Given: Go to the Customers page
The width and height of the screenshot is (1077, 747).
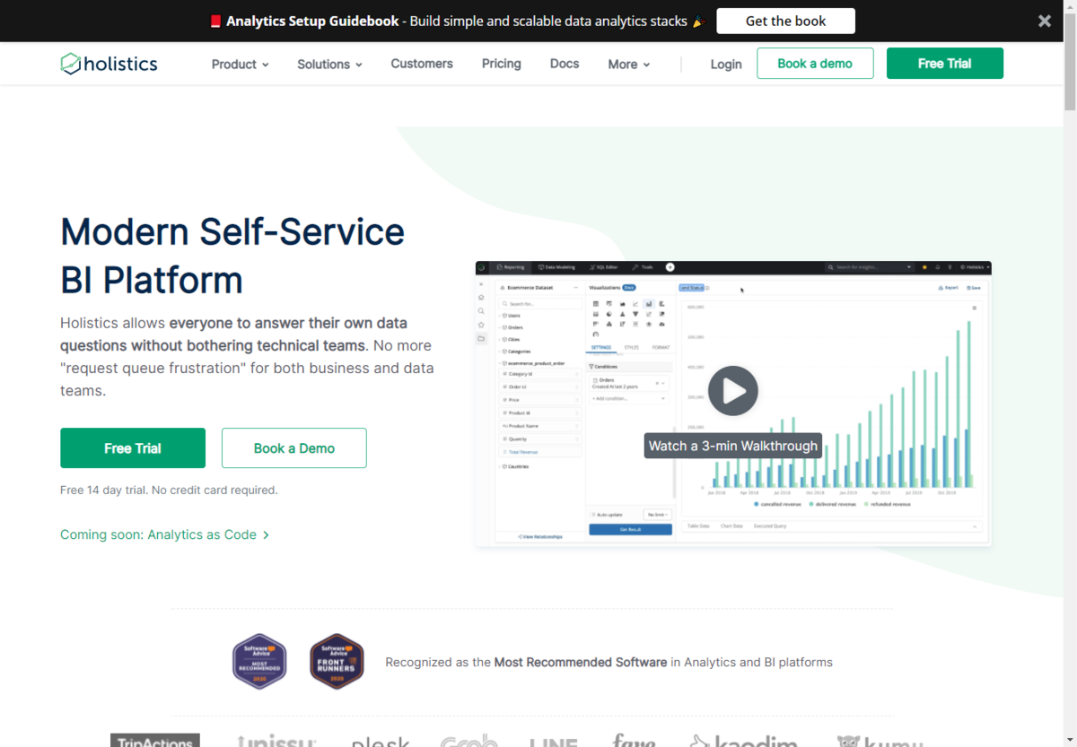Looking at the screenshot, I should tap(422, 64).
